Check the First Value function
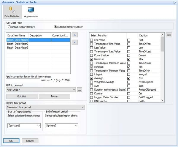This screenshot has width=178, height=147. pyautogui.click(x=92, y=40)
